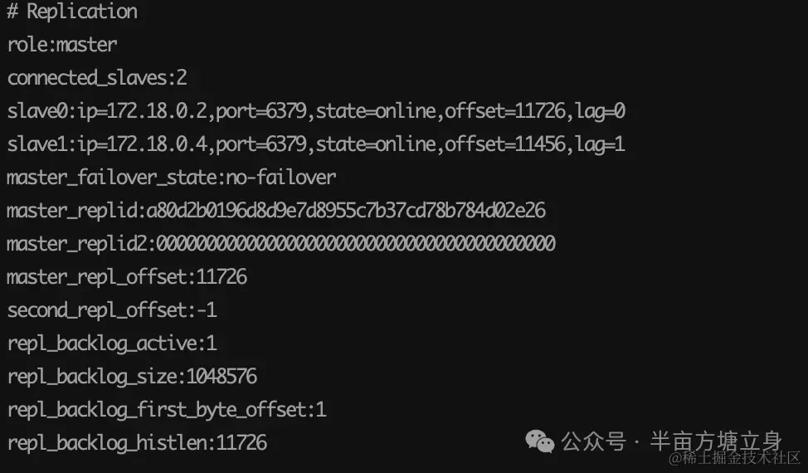
Task: Click the WeChat logo icon in watermark
Action: click(539, 441)
